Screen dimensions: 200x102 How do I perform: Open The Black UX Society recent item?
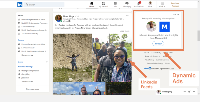(29, 34)
